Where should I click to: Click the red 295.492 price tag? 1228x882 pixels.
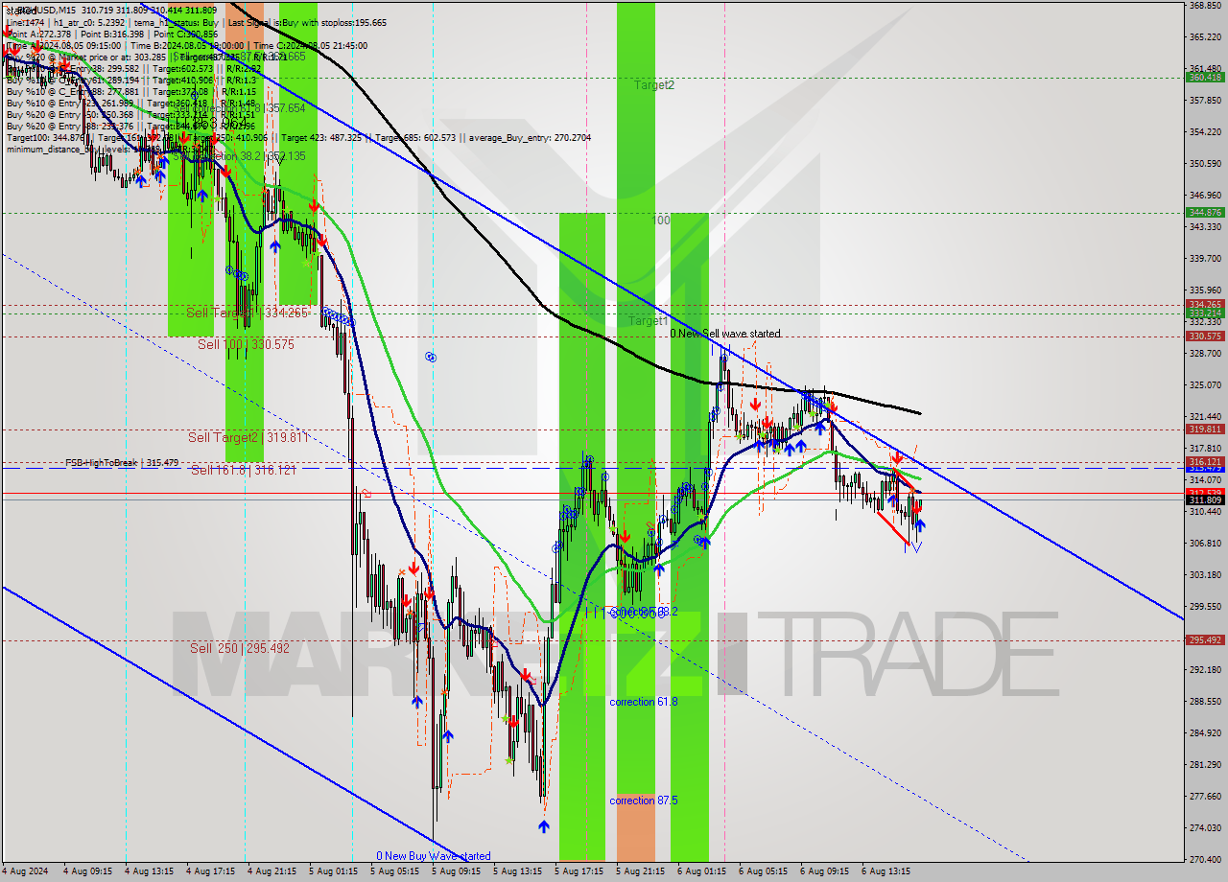(x=1205, y=640)
